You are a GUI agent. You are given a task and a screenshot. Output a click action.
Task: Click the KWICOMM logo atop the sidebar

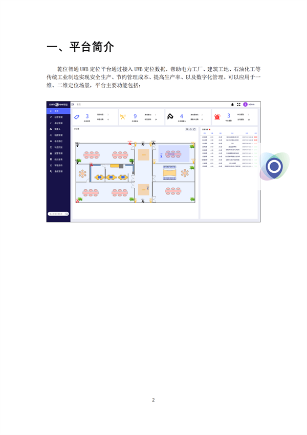[x=58, y=105]
